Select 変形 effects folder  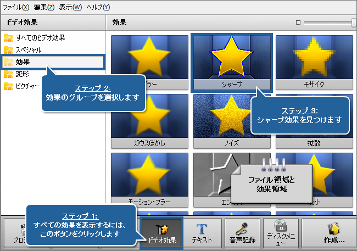[23, 74]
